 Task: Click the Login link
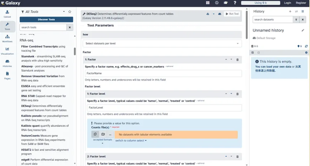287,3
